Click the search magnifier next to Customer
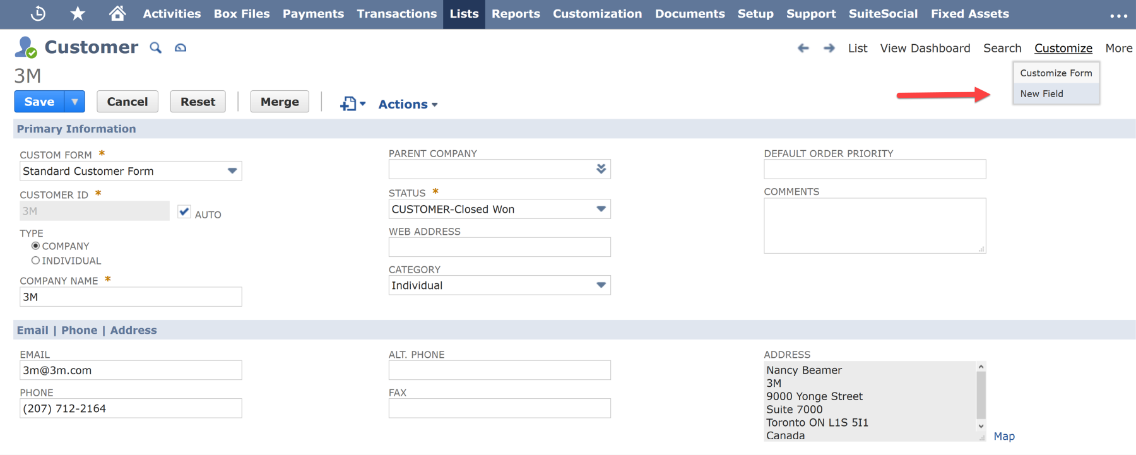Screen dimensions: 1136x455 click(155, 47)
